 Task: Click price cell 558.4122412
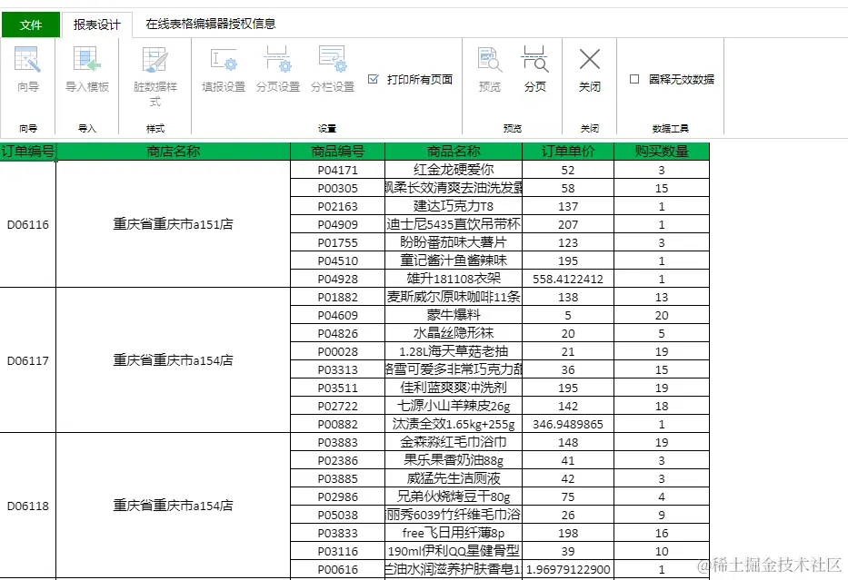pyautogui.click(x=568, y=279)
